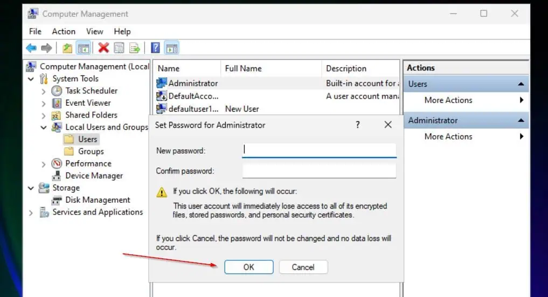Focus the Confirm password field
Image resolution: width=548 pixels, height=297 pixels.
pos(319,171)
